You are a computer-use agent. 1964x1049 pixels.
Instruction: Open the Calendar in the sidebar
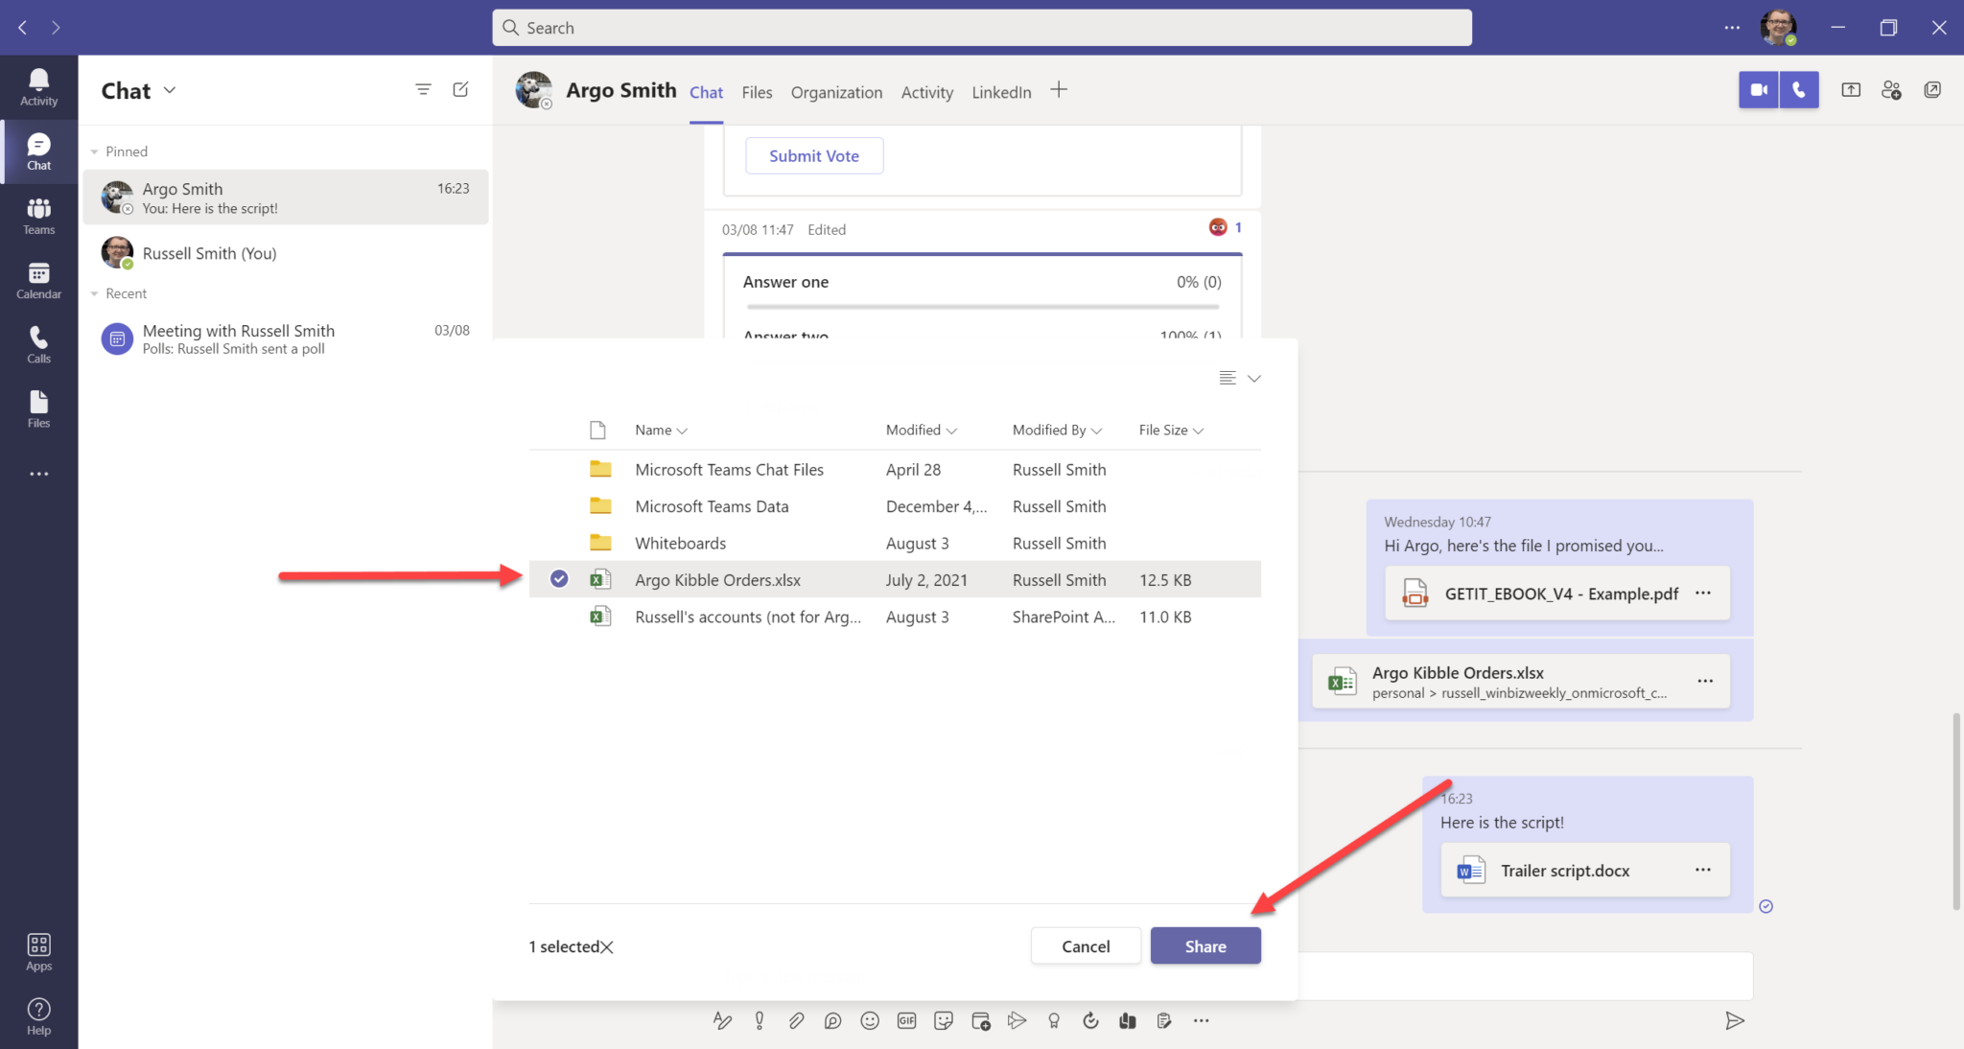38,280
